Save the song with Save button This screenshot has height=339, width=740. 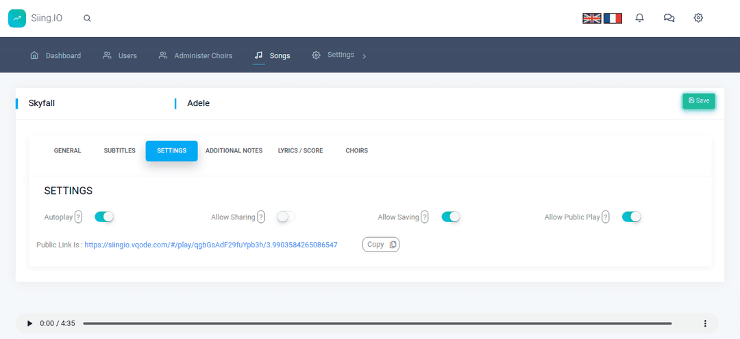pyautogui.click(x=699, y=100)
